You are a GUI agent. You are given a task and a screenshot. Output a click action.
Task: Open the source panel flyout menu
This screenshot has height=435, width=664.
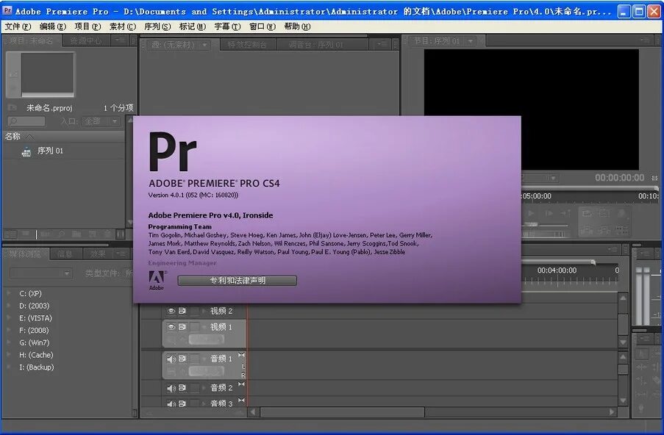coord(382,43)
